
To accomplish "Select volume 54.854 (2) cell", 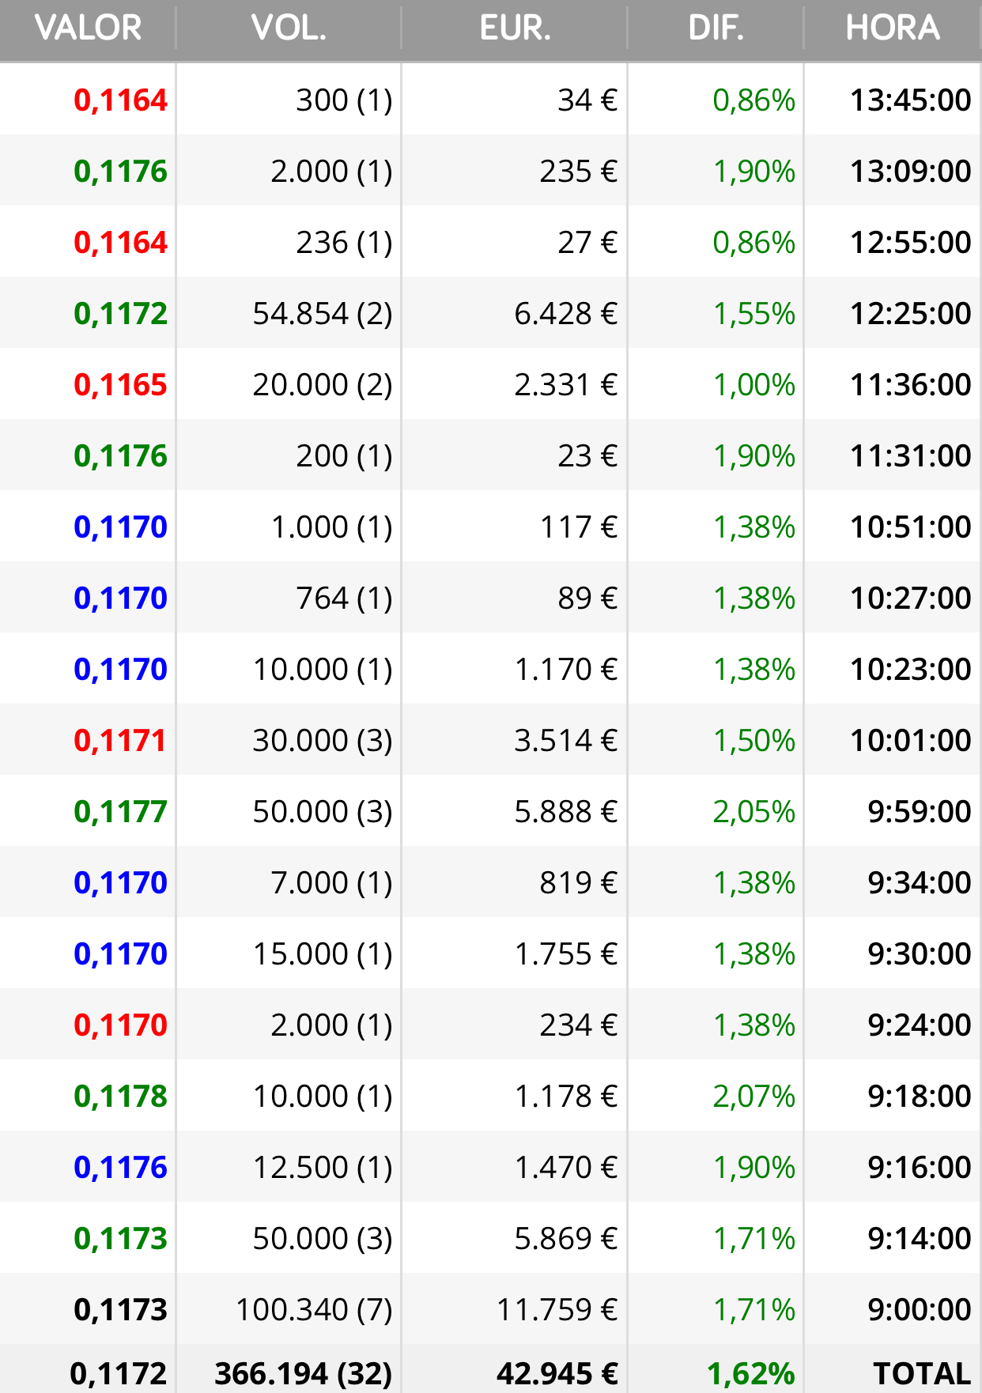I will [x=323, y=314].
